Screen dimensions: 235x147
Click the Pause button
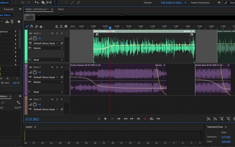pos(112,119)
